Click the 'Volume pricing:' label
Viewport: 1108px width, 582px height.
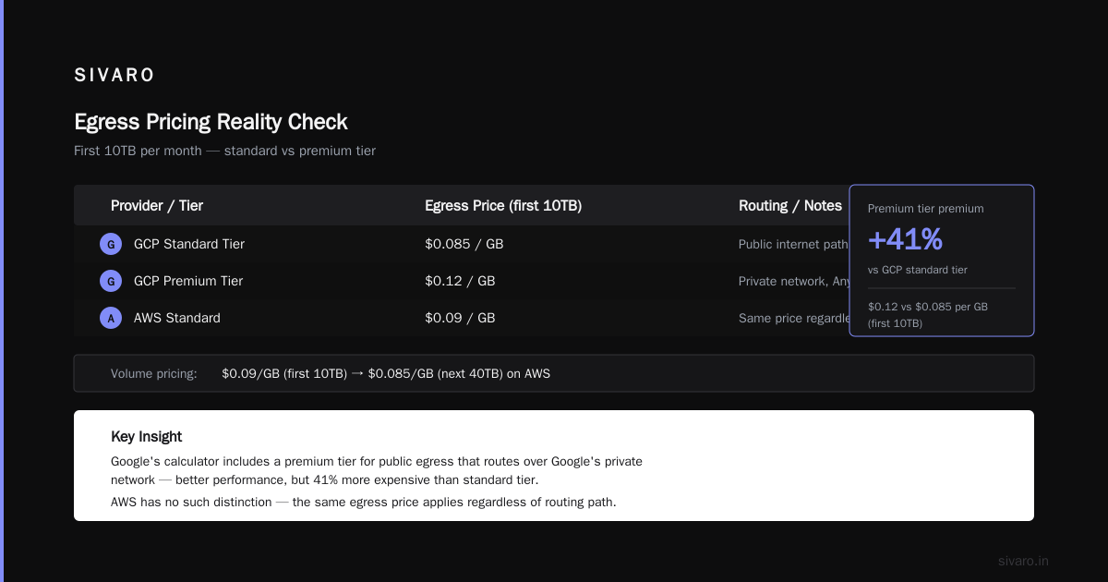[154, 374]
